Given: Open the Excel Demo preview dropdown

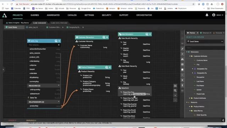Looking at the screenshot, I should 205,42.
